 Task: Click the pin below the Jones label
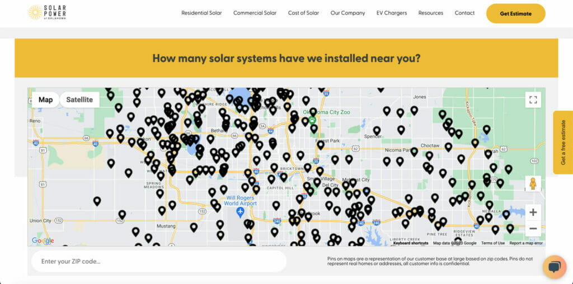(x=414, y=110)
